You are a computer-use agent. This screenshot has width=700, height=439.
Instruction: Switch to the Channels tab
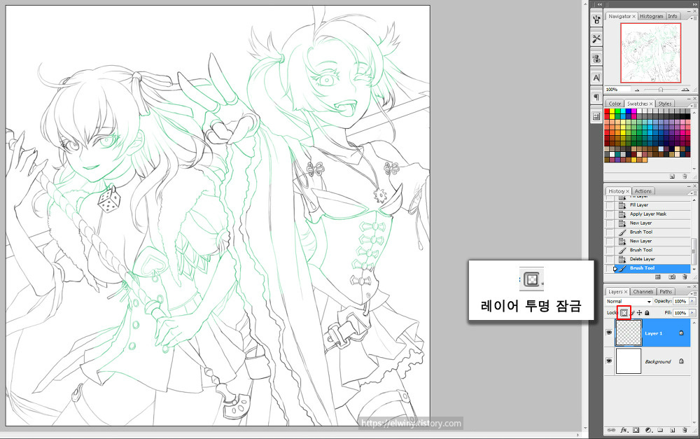[643, 292]
